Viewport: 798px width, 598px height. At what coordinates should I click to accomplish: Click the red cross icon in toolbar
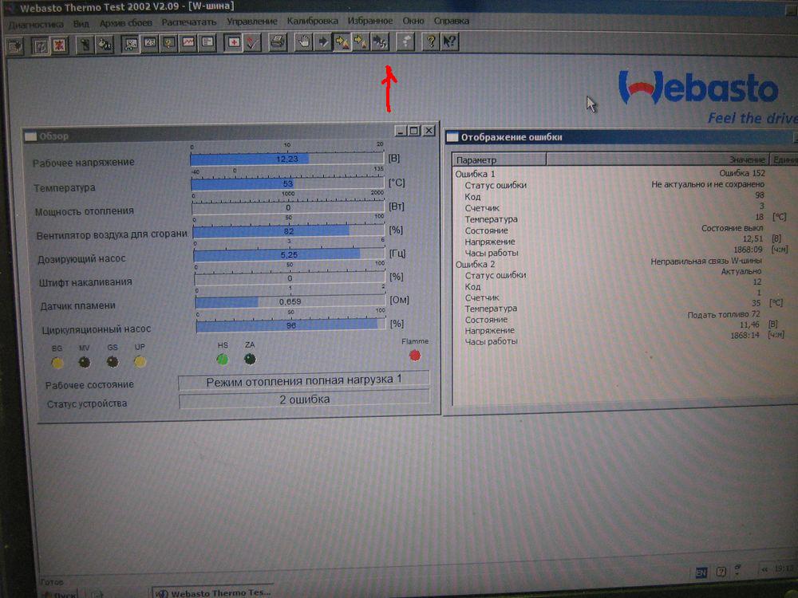(x=235, y=43)
